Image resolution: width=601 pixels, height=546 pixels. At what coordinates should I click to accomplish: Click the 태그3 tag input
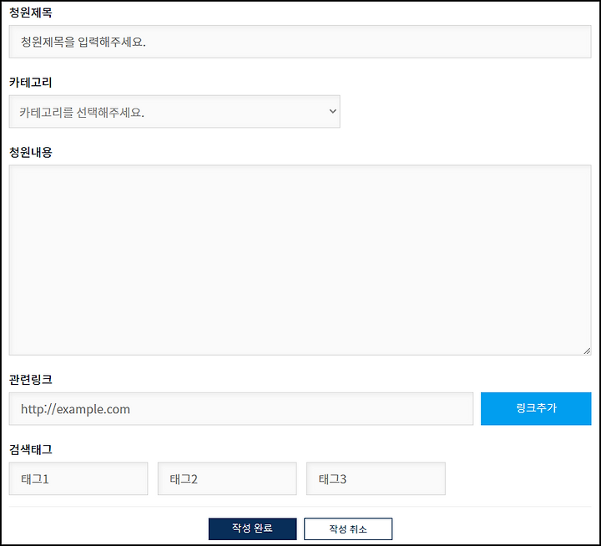pyautogui.click(x=376, y=478)
